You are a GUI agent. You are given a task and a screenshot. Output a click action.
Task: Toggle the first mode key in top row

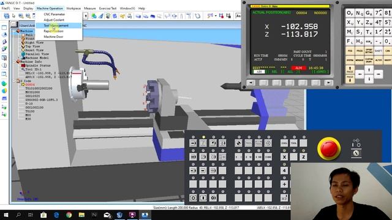coord(193,143)
